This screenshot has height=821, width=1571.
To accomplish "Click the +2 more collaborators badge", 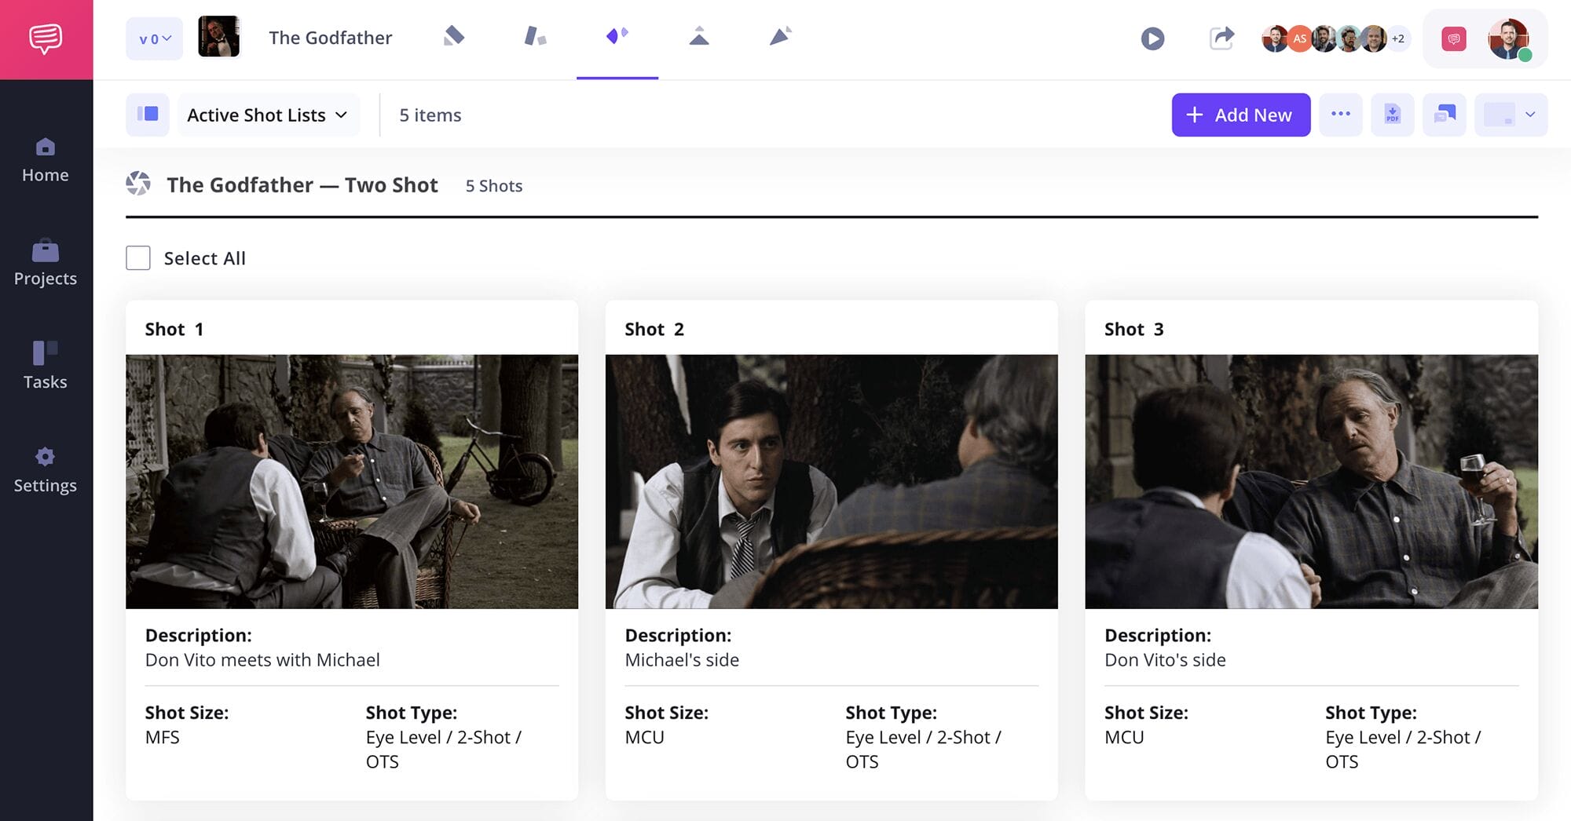I will [x=1398, y=38].
